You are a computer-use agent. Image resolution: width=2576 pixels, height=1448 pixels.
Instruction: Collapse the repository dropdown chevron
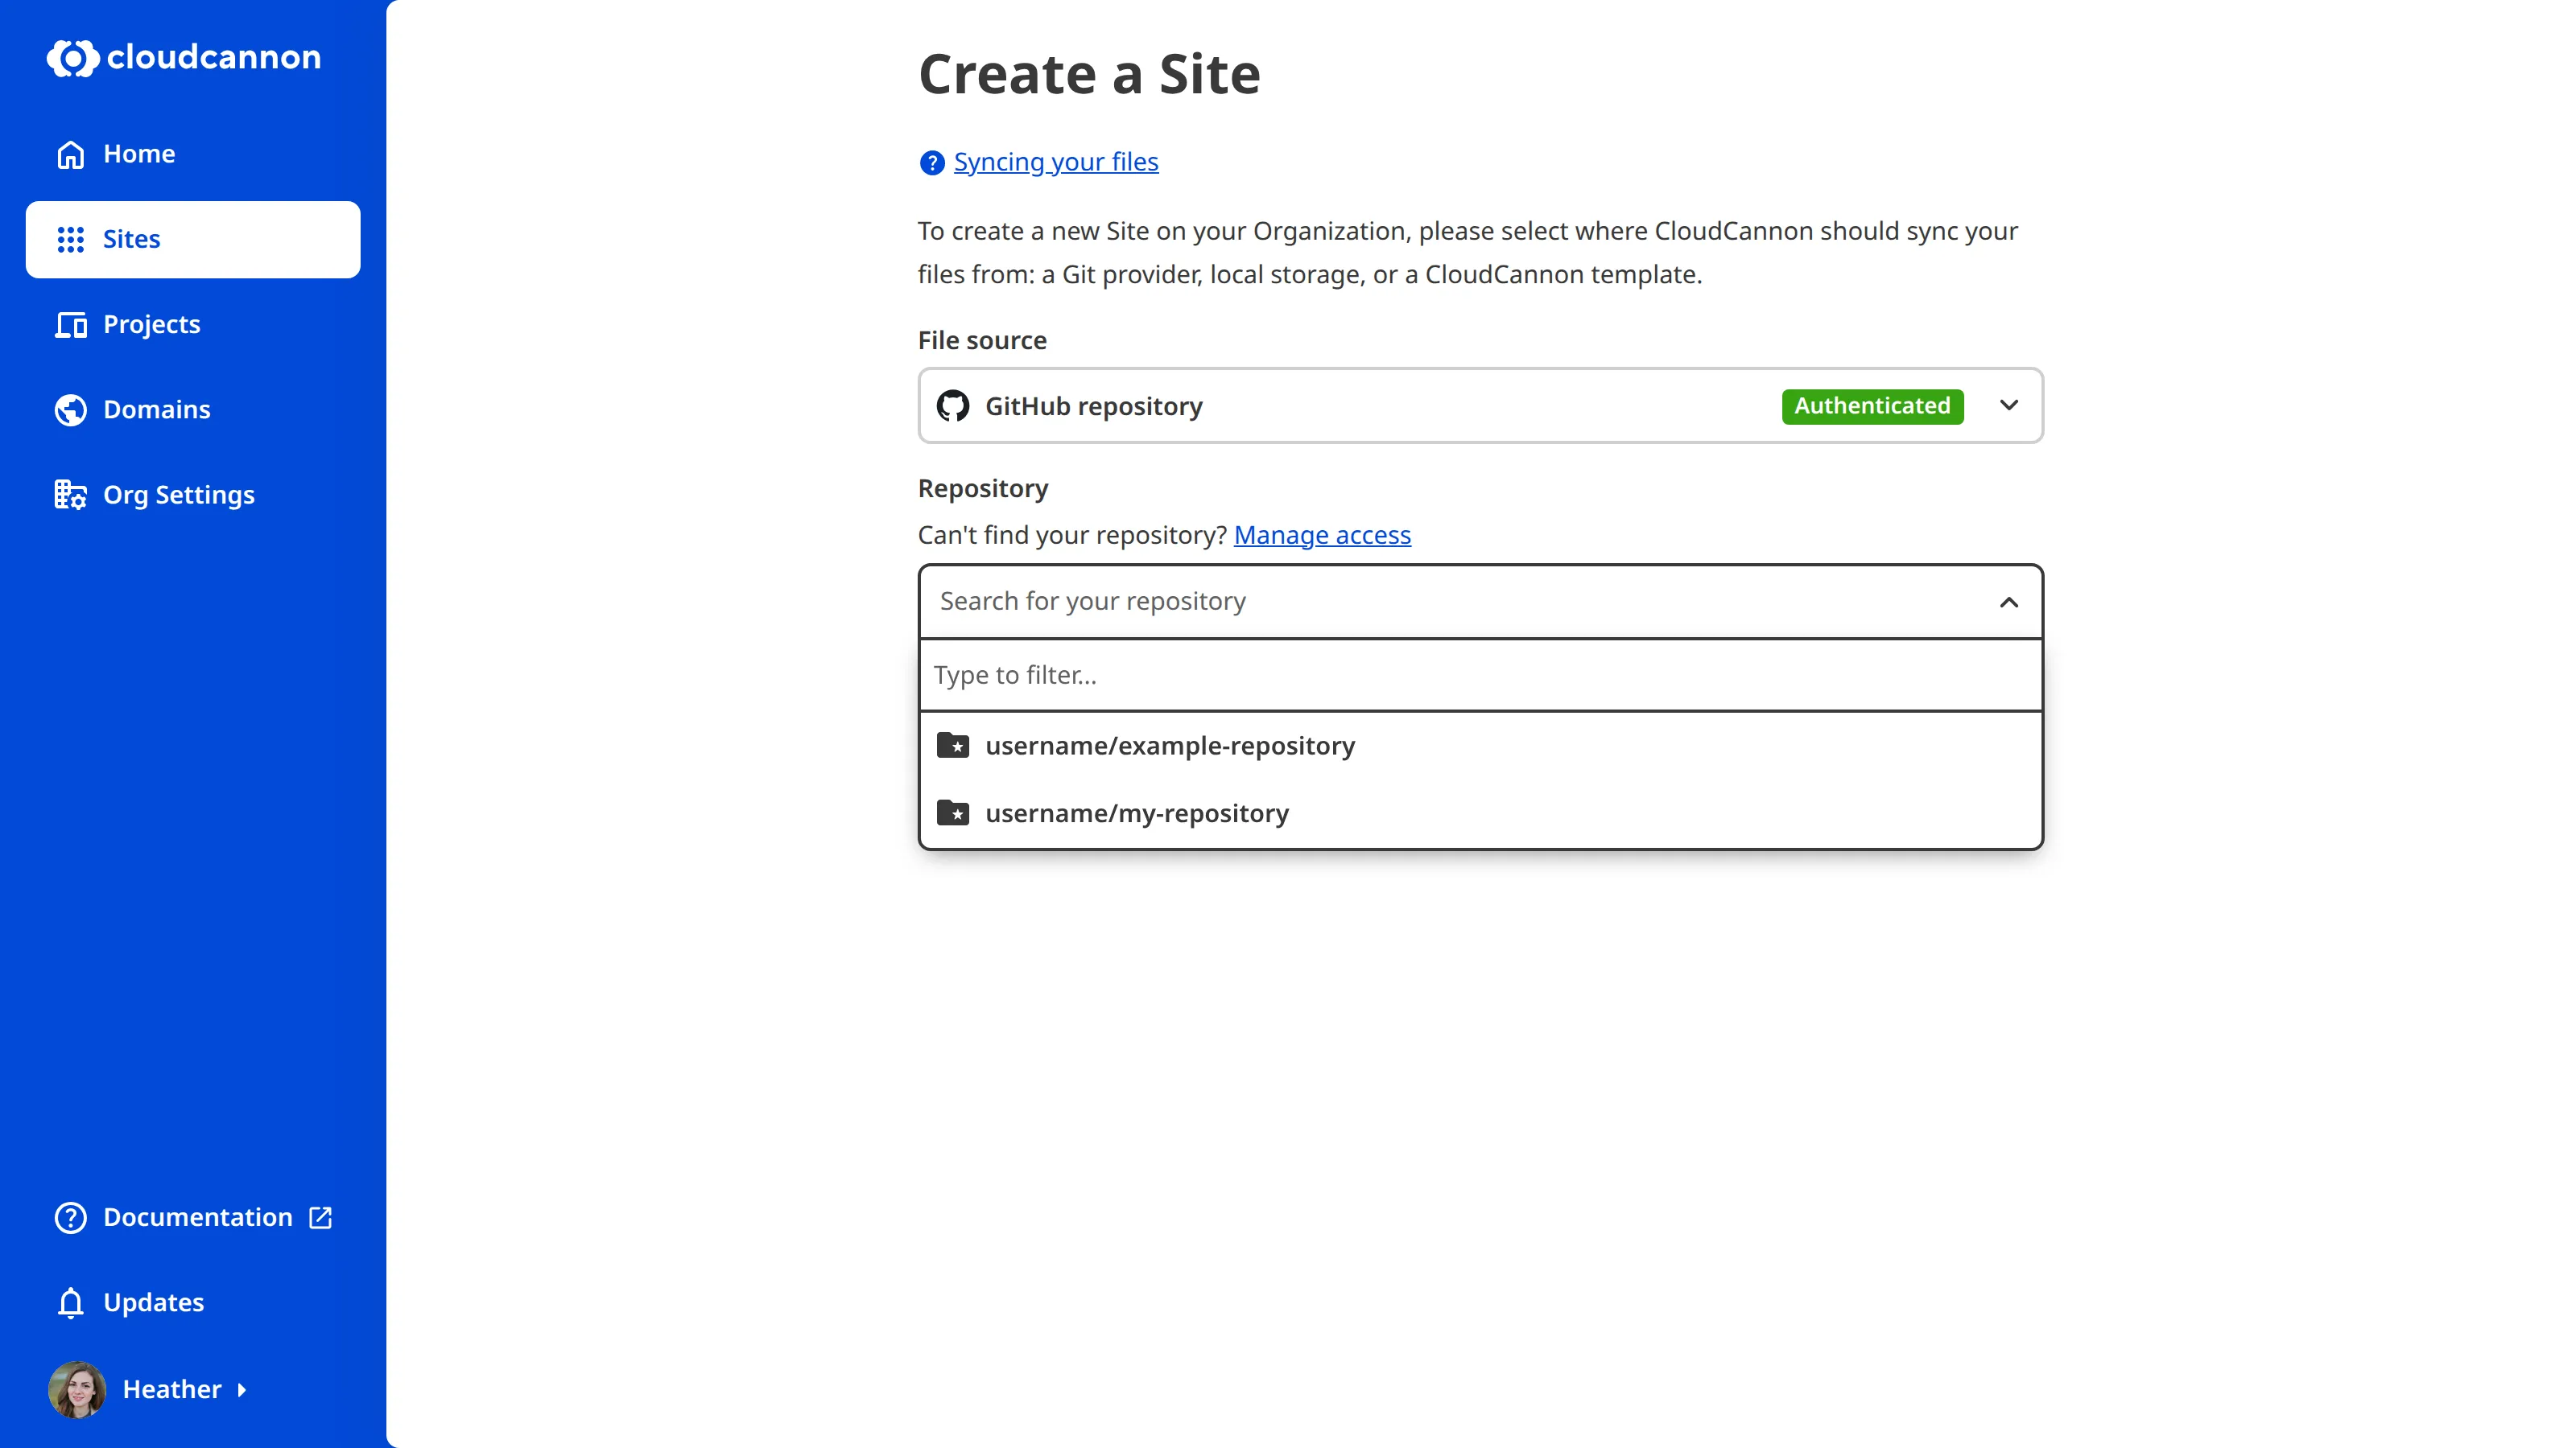[2009, 603]
